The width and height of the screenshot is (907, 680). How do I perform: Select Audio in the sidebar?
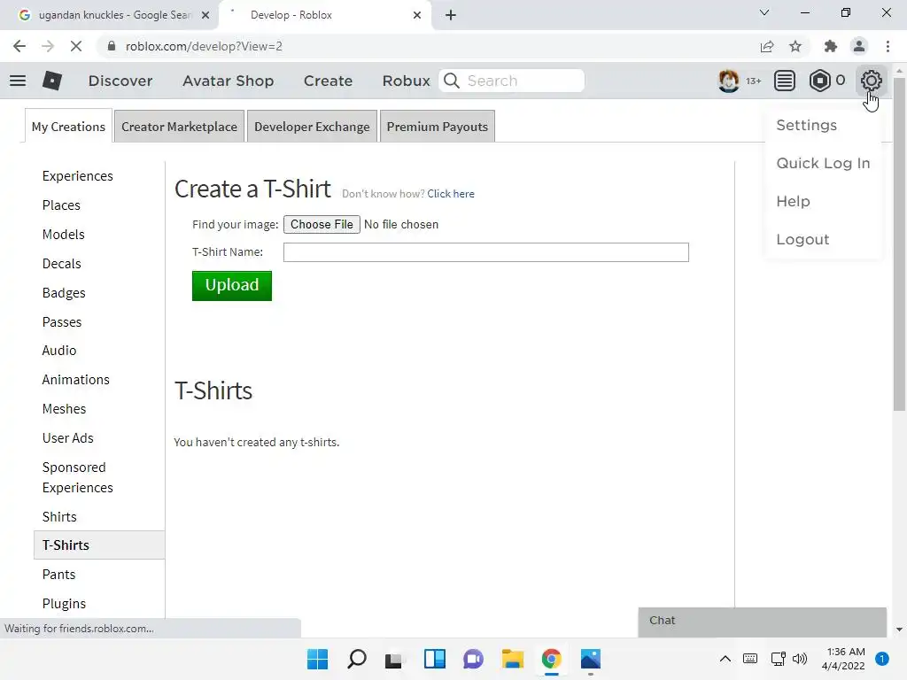59,351
